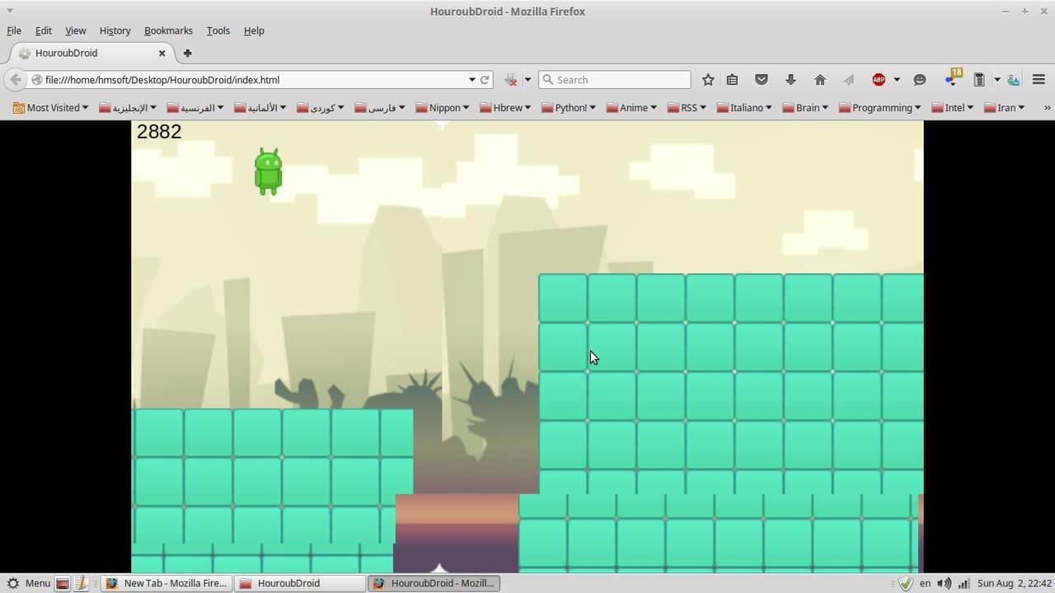Show more bookmarks with the chevron
The height and width of the screenshot is (593, 1055).
[x=1048, y=108]
